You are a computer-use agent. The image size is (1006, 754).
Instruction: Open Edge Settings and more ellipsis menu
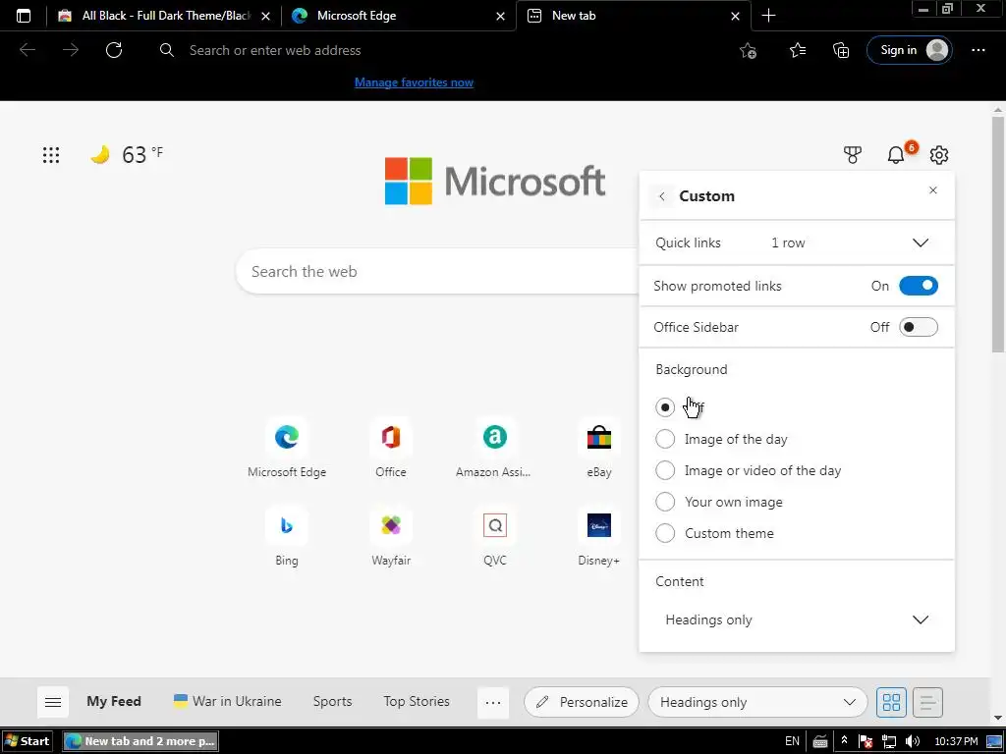tap(978, 50)
